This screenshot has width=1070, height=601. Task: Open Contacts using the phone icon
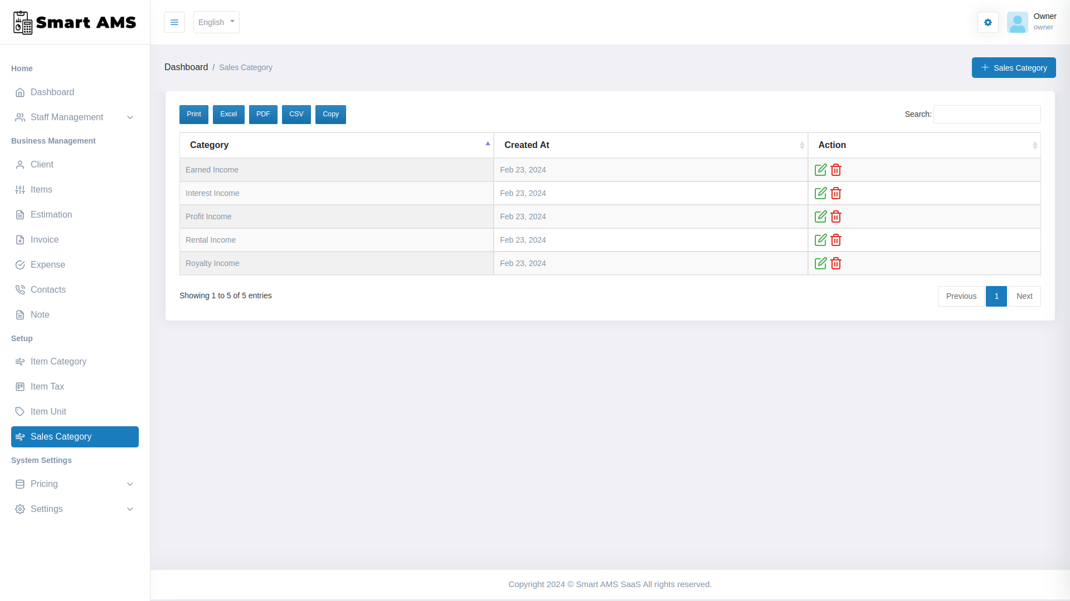(20, 289)
